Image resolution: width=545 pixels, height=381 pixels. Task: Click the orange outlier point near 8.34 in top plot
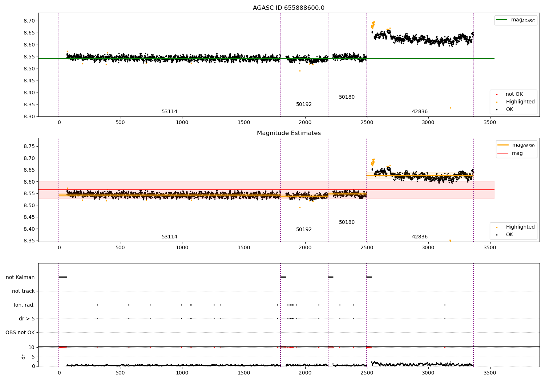click(x=450, y=108)
